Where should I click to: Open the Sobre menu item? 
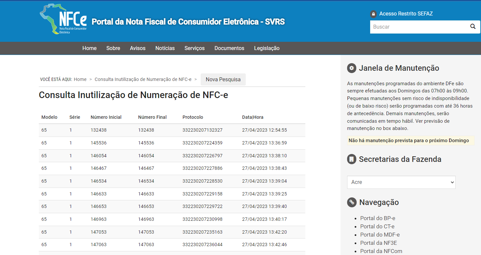pyautogui.click(x=113, y=48)
